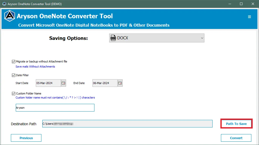Click the 'Start Date' label

point(22,83)
